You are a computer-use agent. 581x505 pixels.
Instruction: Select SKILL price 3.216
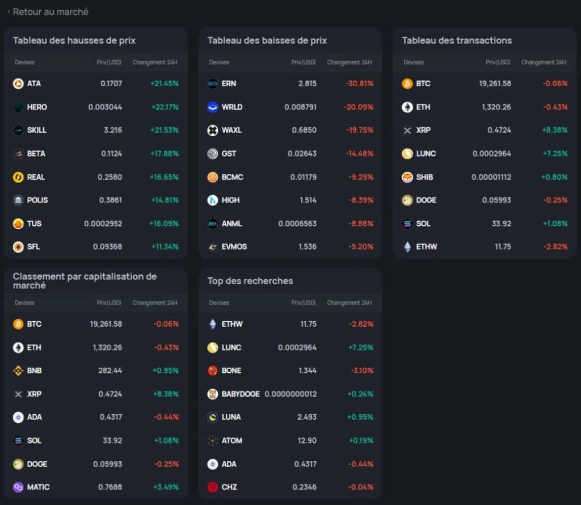tap(113, 130)
